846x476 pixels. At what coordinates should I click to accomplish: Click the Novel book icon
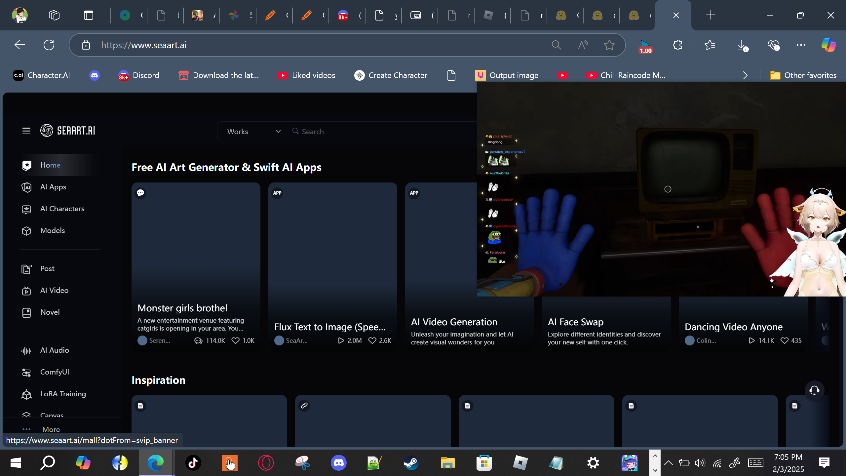[26, 312]
